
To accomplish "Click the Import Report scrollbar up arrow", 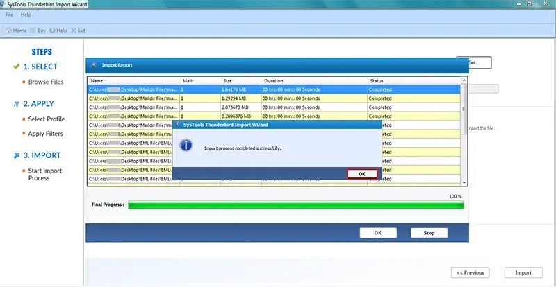I will [464, 80].
